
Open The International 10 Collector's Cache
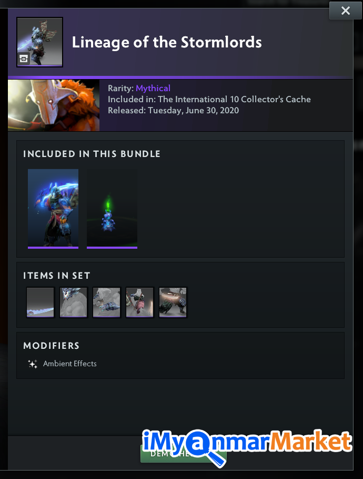tap(234, 99)
